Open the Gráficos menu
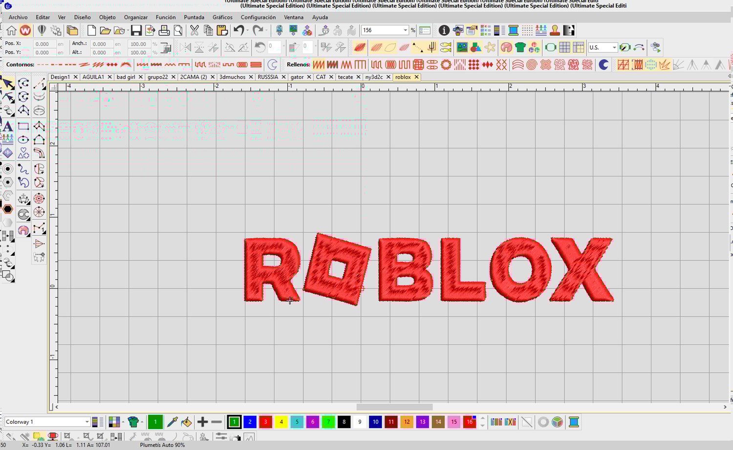This screenshot has height=450, width=733. (222, 17)
